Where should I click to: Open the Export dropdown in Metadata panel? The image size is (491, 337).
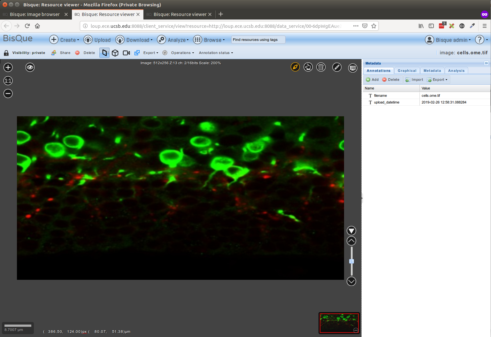438,80
